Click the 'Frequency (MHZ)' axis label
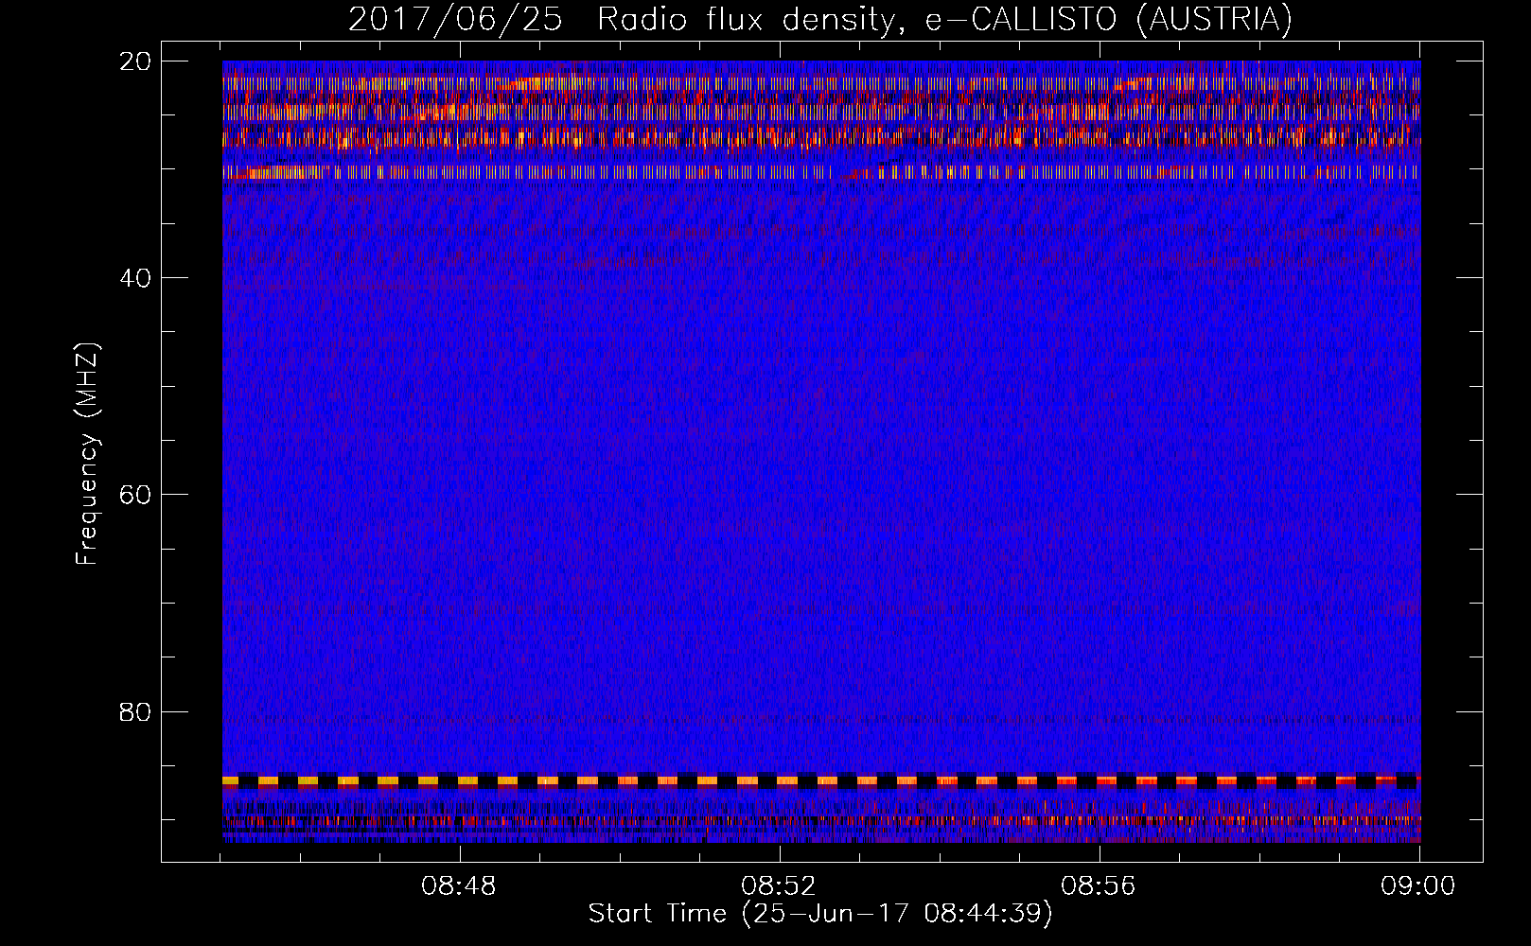Screen dimensions: 1531x946 tap(87, 454)
